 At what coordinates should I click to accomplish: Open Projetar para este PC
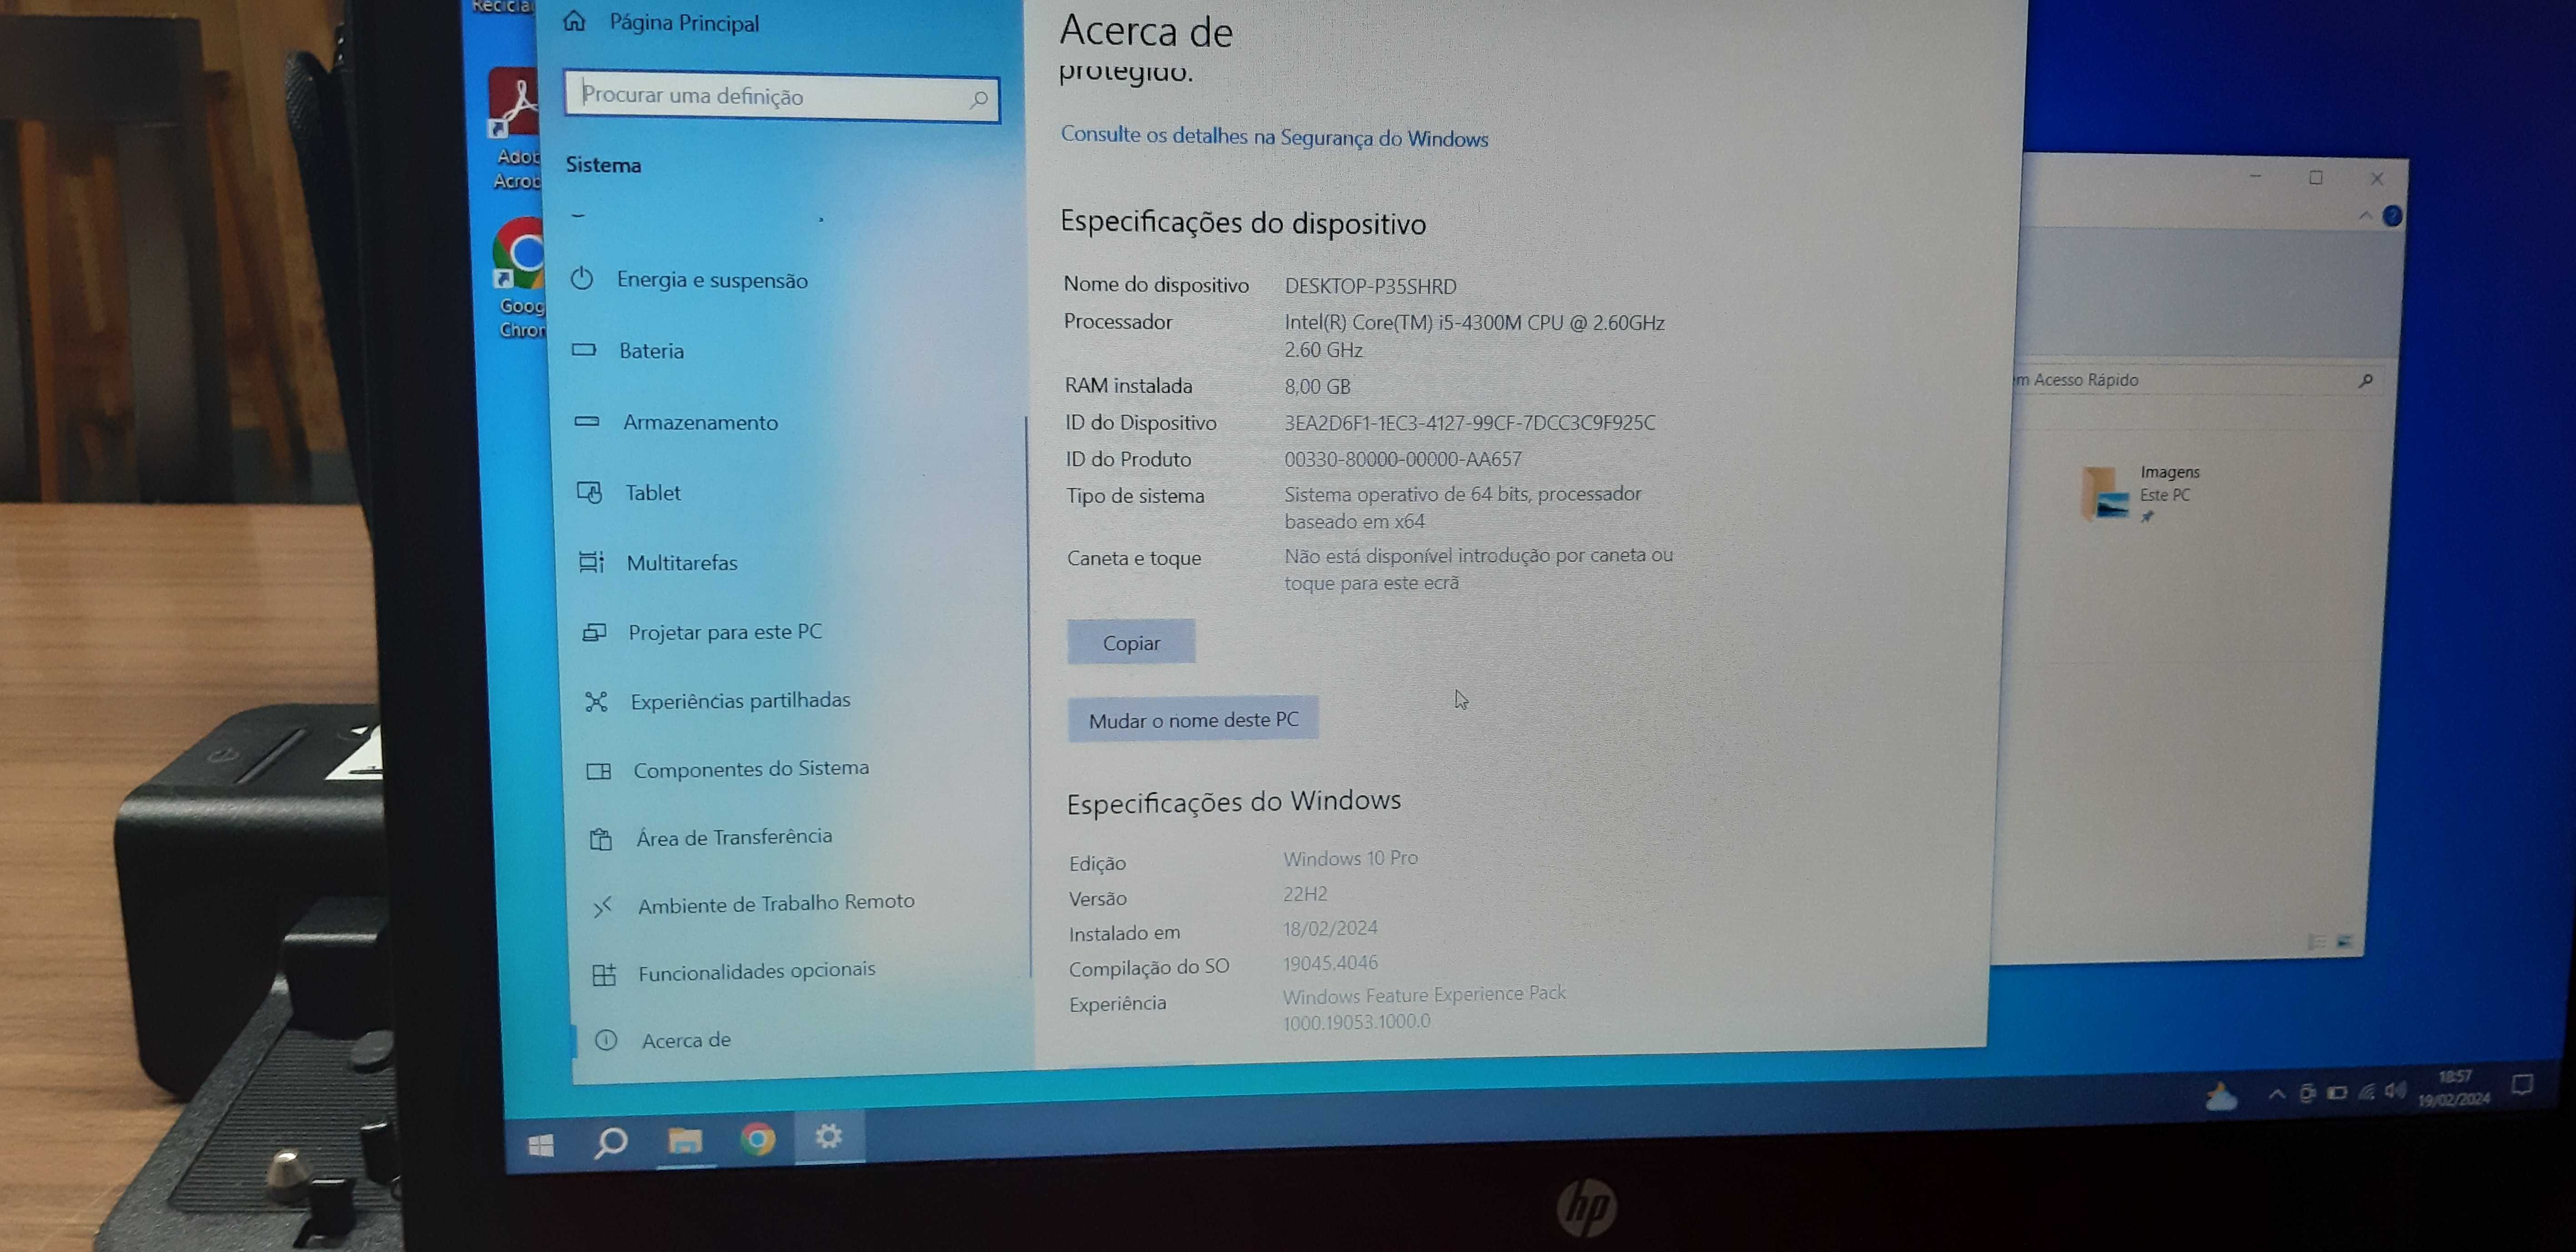(x=725, y=632)
